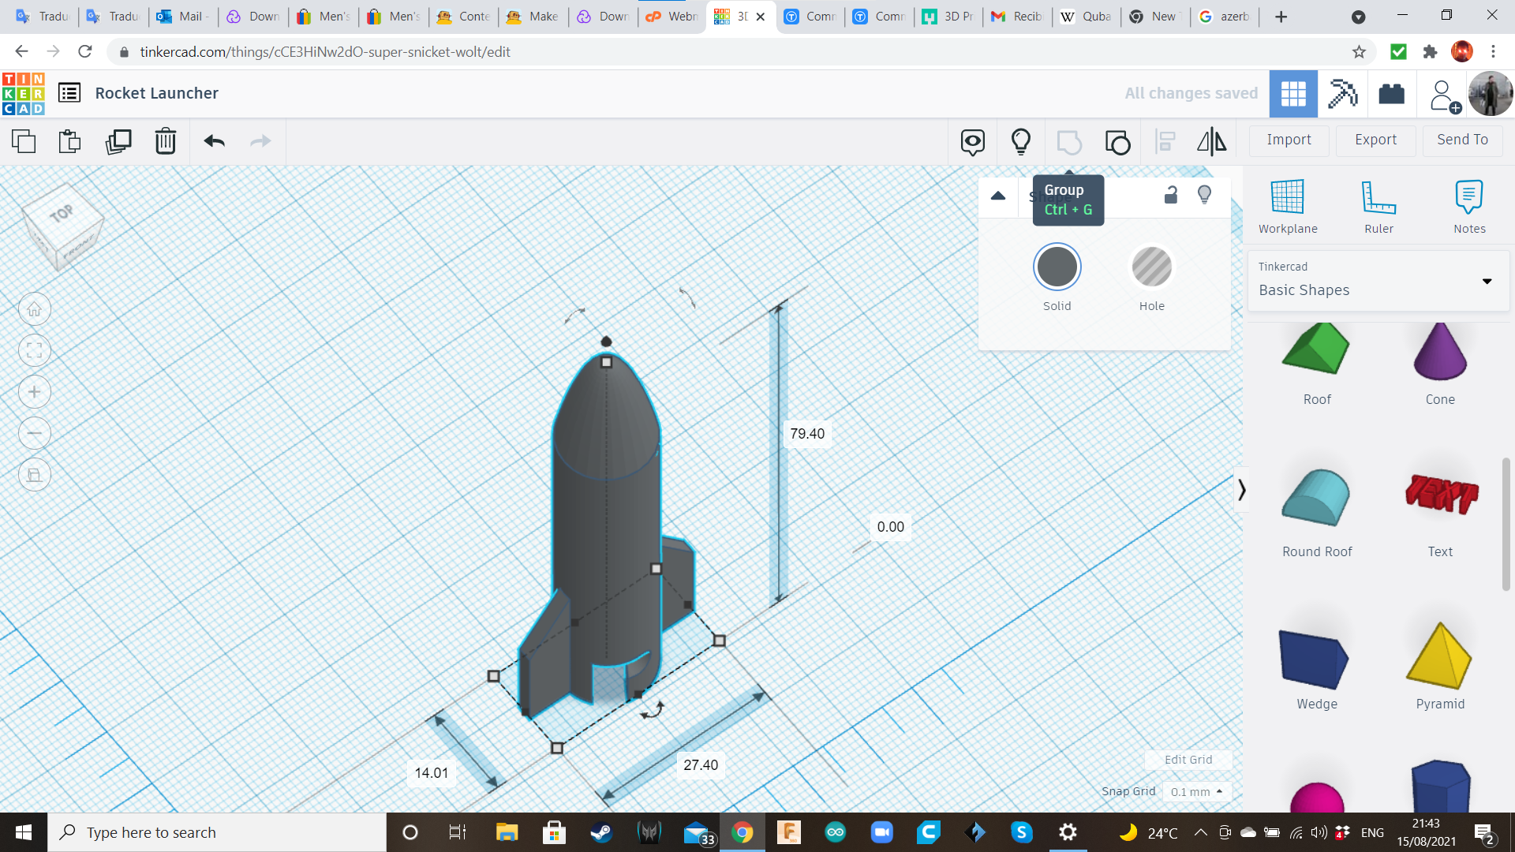
Task: Click the Undo arrow
Action: tap(214, 142)
